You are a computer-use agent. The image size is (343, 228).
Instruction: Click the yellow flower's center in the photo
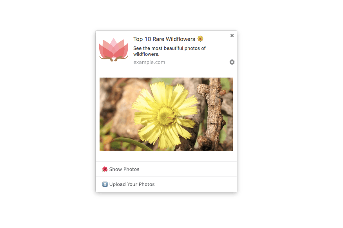click(x=165, y=116)
